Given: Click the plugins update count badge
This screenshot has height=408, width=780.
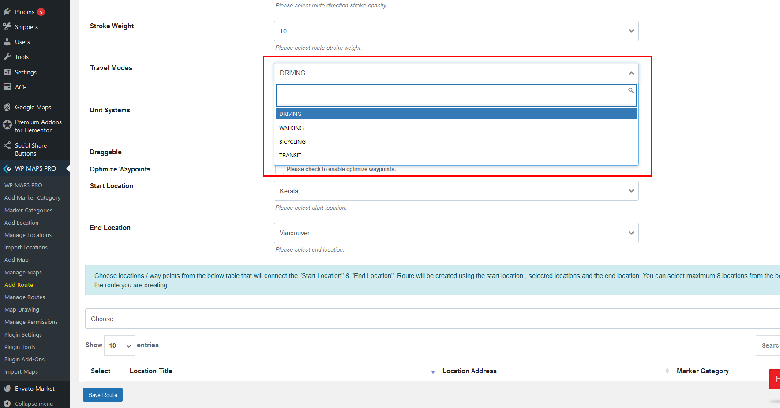Looking at the screenshot, I should coord(41,12).
